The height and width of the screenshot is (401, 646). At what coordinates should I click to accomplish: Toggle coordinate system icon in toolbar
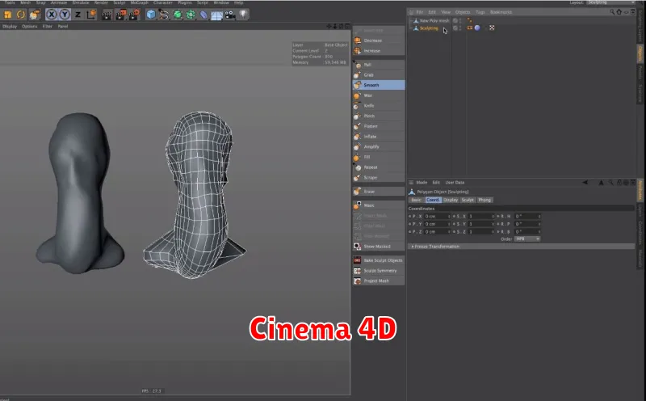pos(91,15)
